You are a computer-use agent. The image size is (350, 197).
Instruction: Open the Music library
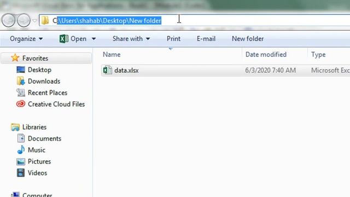pos(37,150)
